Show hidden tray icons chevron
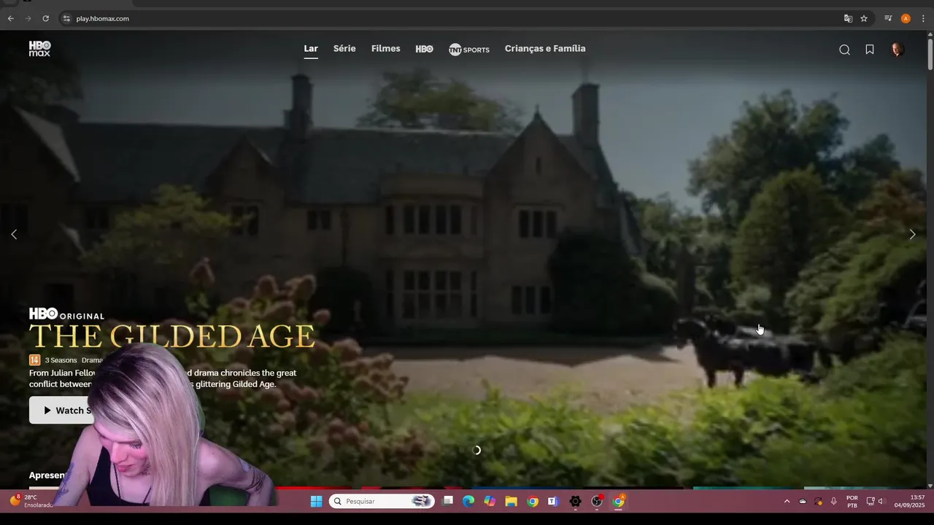934x525 pixels. (787, 501)
